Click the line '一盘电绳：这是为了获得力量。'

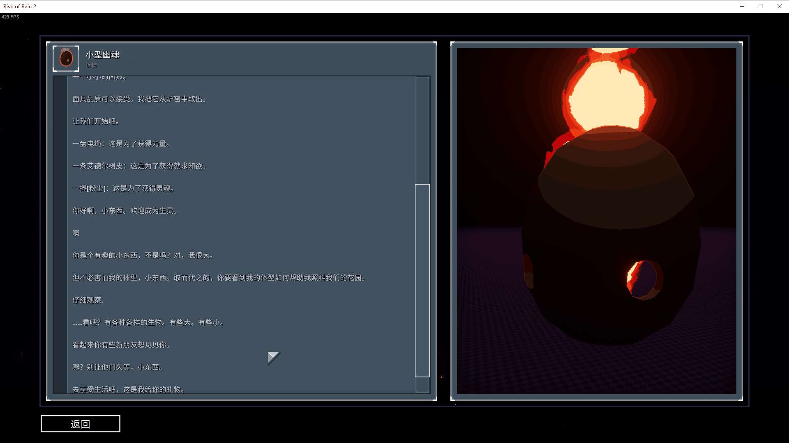point(122,144)
